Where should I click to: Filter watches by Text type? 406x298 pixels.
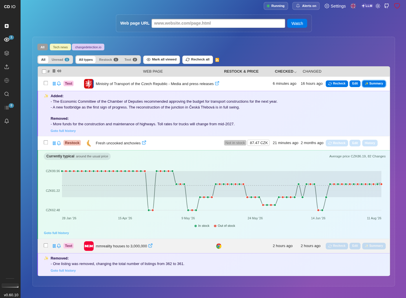pos(131,60)
